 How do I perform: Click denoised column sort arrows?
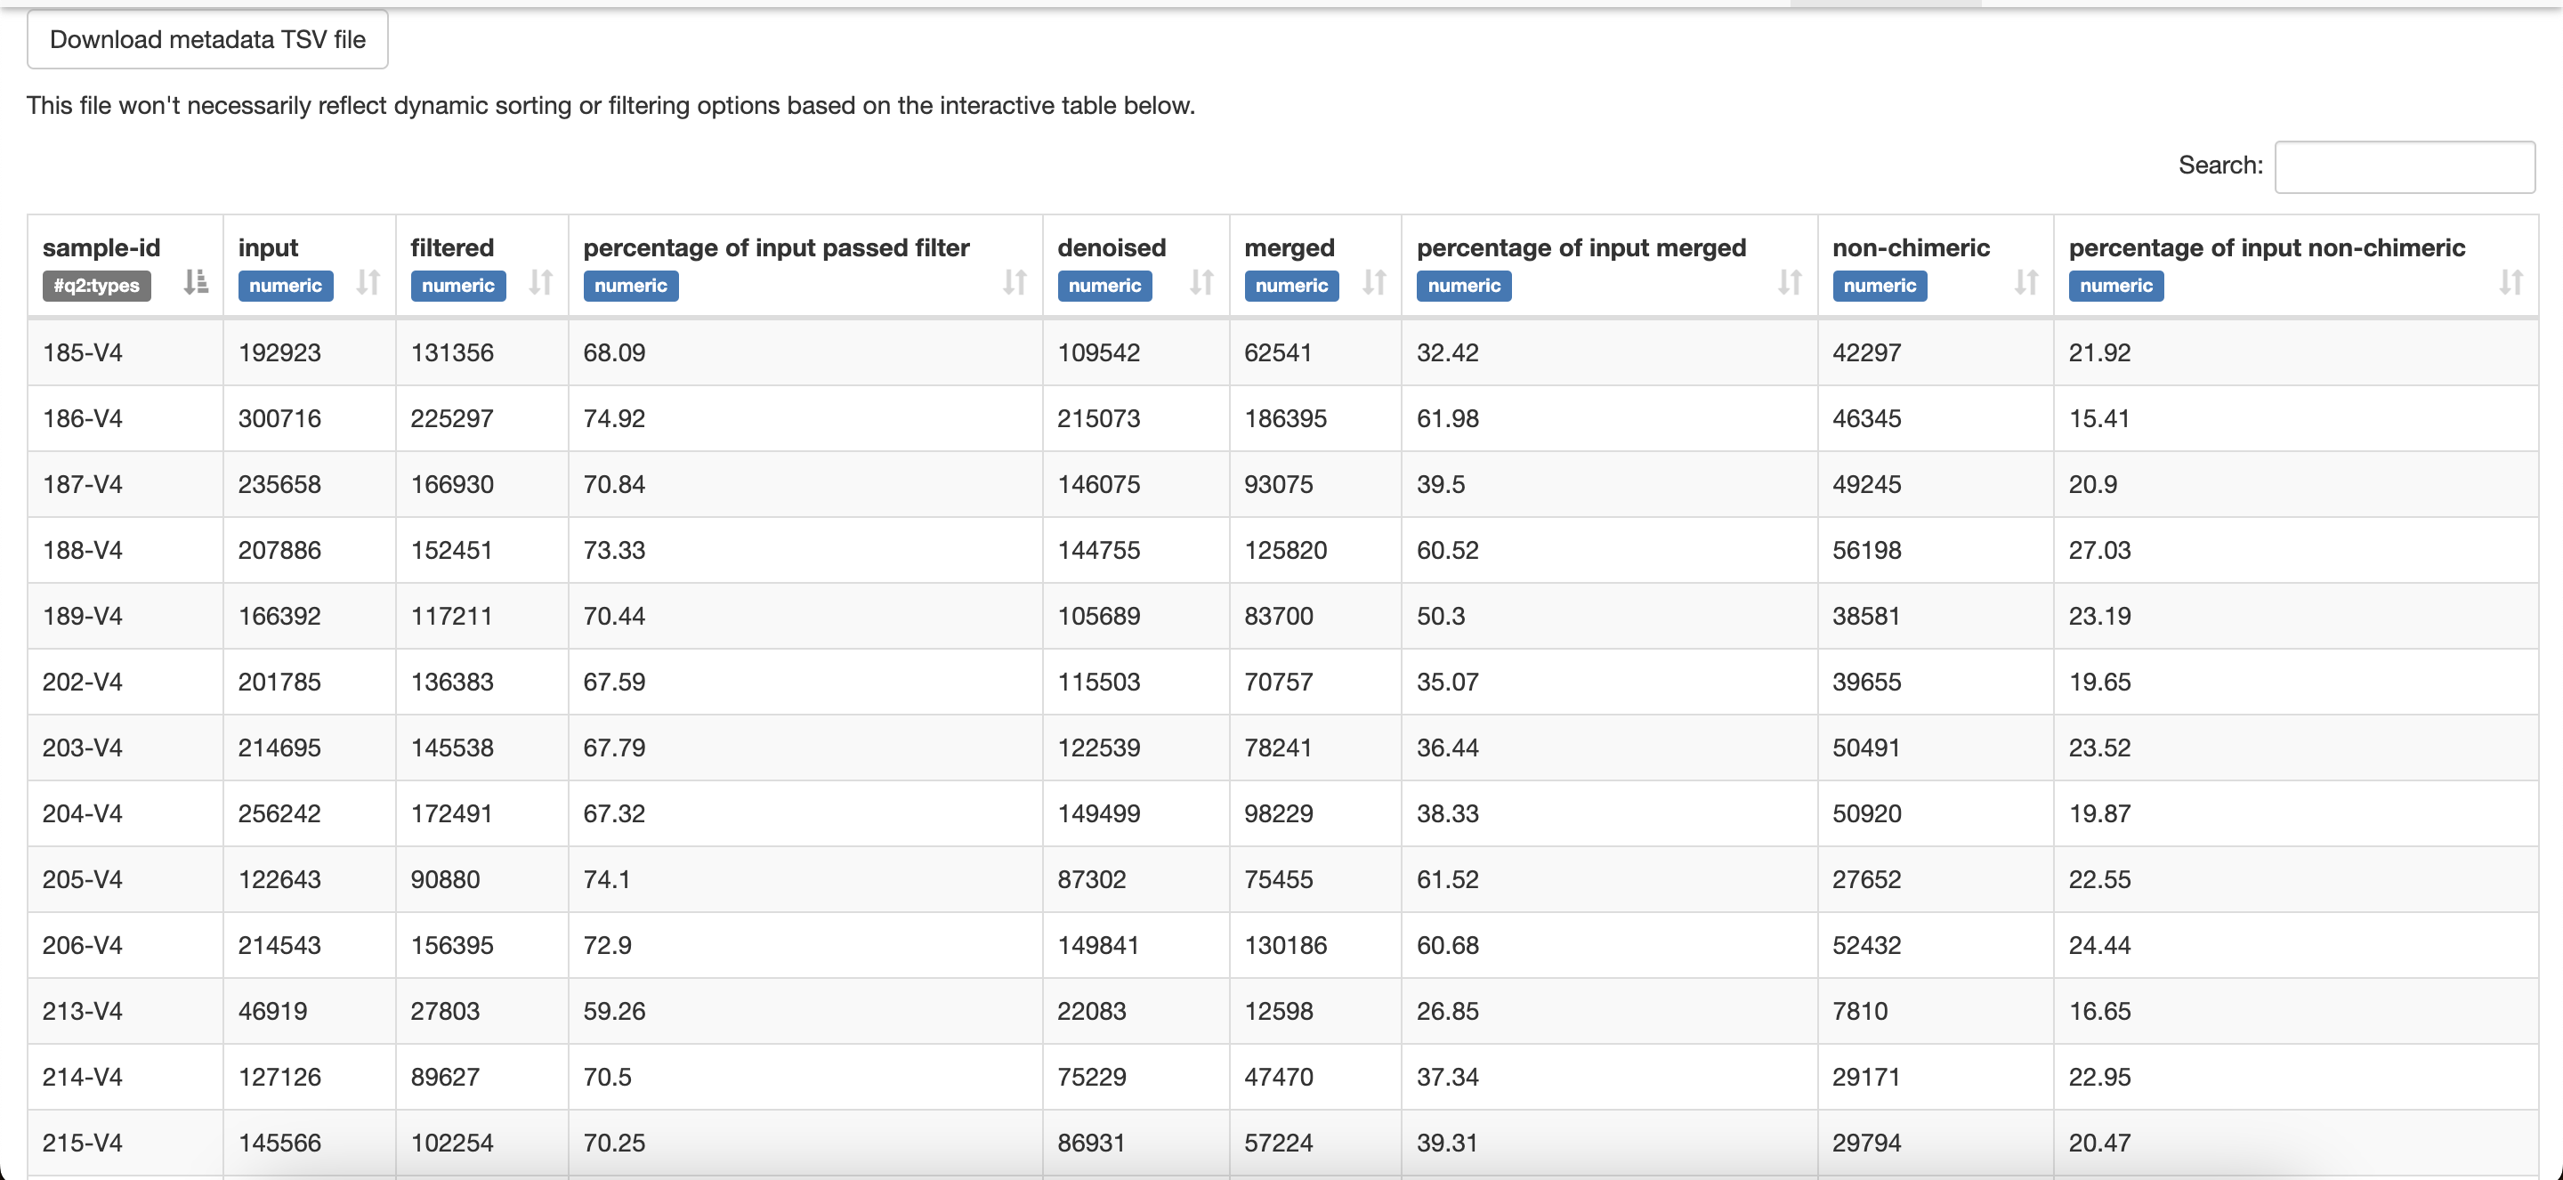click(1201, 283)
